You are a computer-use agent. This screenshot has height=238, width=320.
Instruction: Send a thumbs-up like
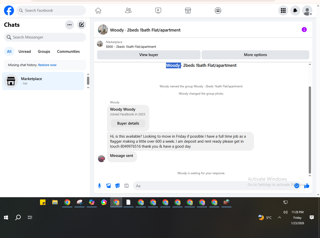tap(307, 186)
